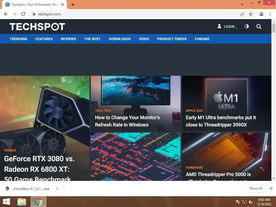Open the tab search chevron dropdown
Viewport: 276px width, 207px height.
coord(242,5)
